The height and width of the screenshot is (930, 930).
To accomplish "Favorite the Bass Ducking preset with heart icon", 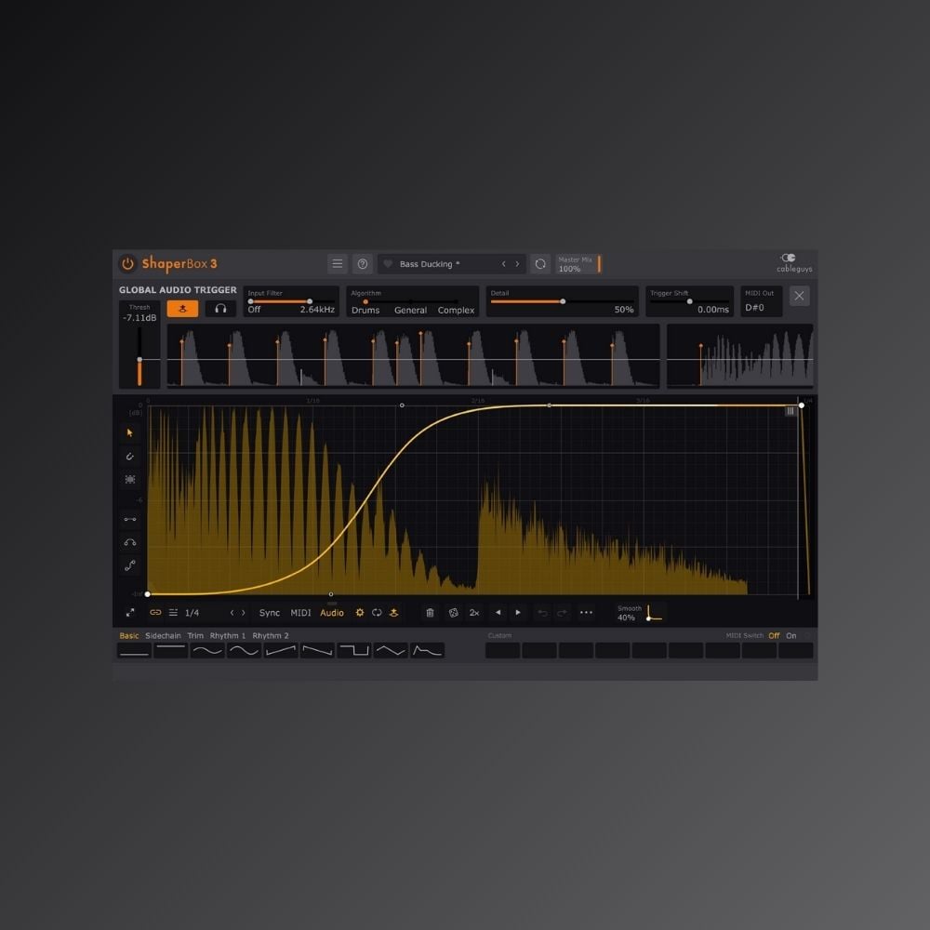I will point(387,264).
